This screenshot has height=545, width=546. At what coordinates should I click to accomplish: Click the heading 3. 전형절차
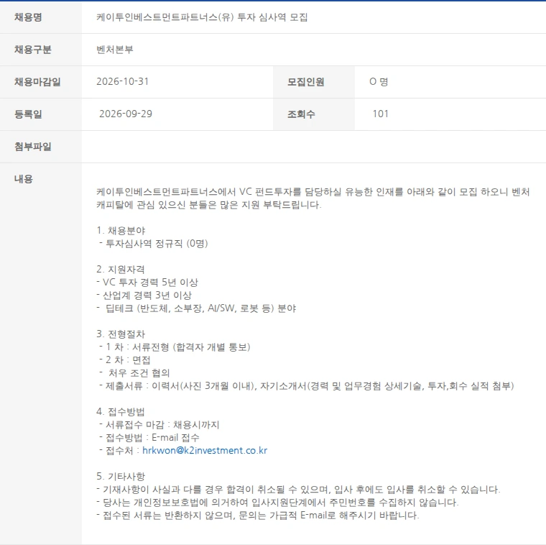pos(121,334)
